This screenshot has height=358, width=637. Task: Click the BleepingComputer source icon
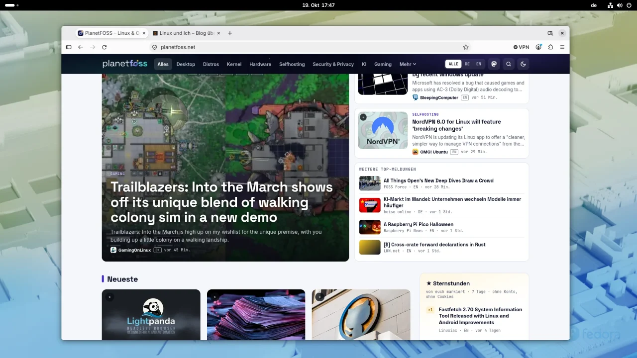click(x=415, y=97)
